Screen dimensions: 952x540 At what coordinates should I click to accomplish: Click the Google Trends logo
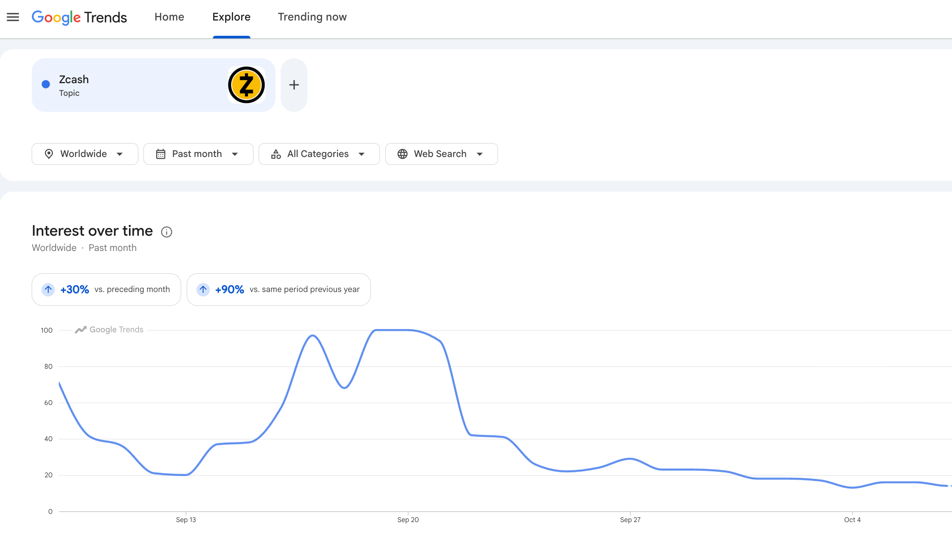(x=79, y=17)
